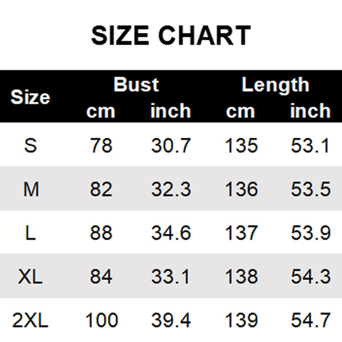The height and width of the screenshot is (342, 342).
Task: Click the SIZE CHART title
Action: pyautogui.click(x=171, y=35)
